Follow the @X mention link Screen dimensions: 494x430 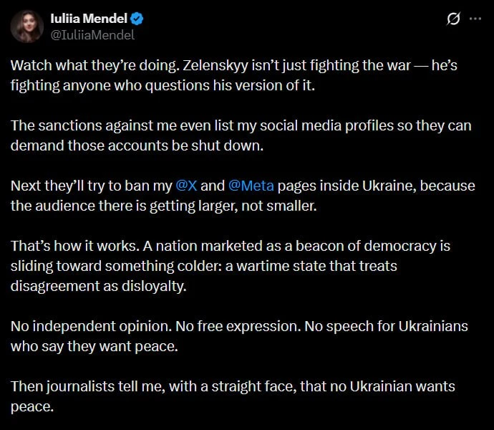pyautogui.click(x=186, y=186)
